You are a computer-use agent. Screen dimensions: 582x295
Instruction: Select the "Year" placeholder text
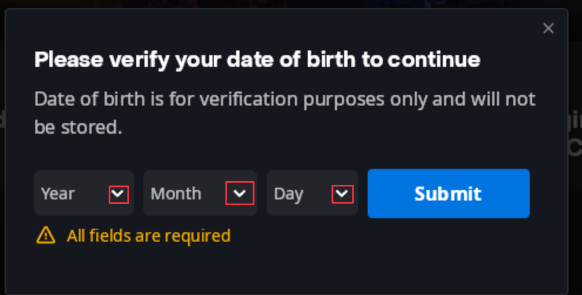pyautogui.click(x=58, y=194)
